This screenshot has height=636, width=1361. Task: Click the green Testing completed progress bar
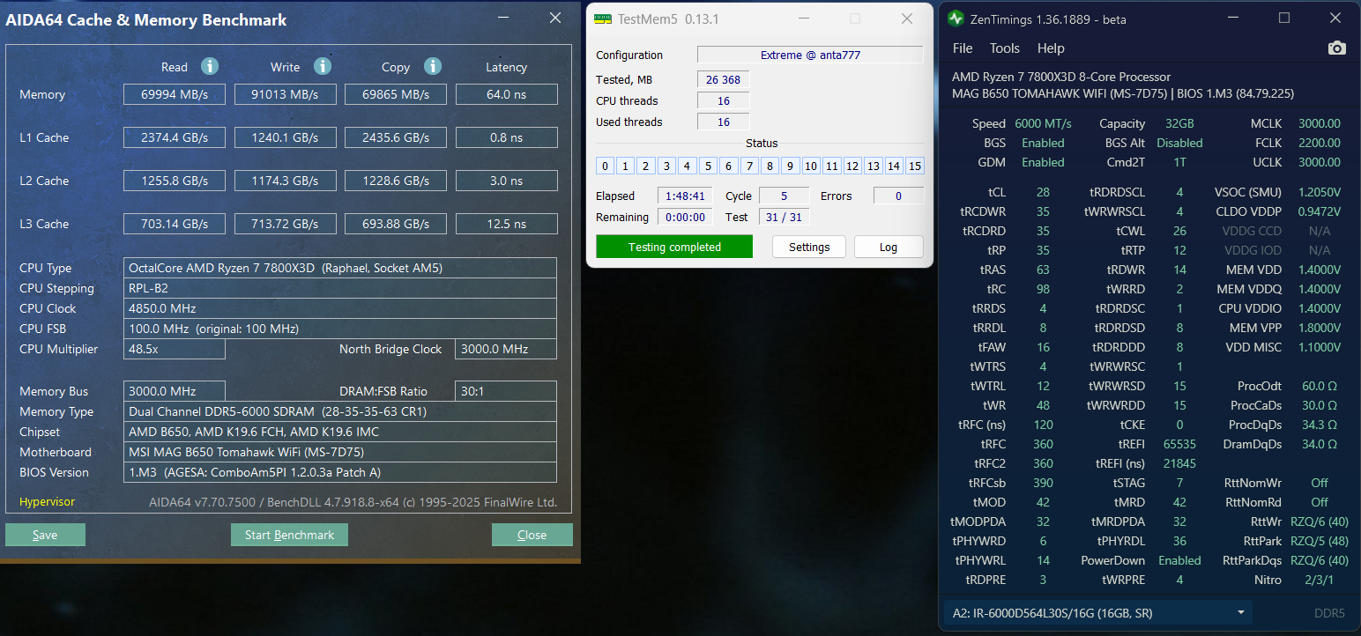(x=674, y=247)
